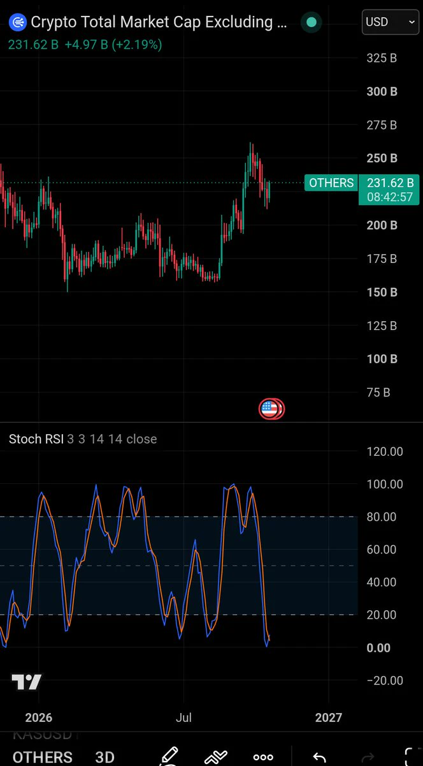Tap the 60.00 Stoch RSI scale value
The image size is (423, 766).
click(382, 549)
